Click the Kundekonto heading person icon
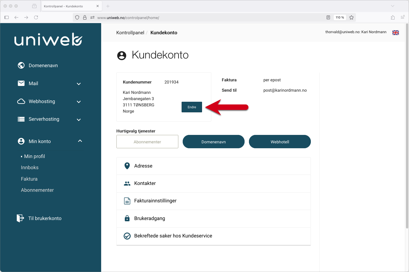409x272 pixels. [x=122, y=55]
